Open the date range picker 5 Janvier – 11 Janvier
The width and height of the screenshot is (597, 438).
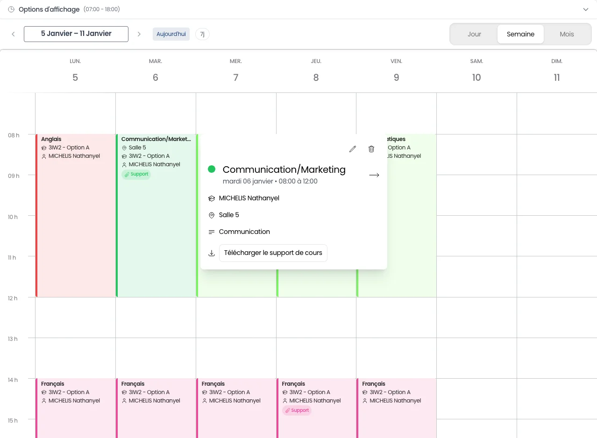pyautogui.click(x=76, y=34)
